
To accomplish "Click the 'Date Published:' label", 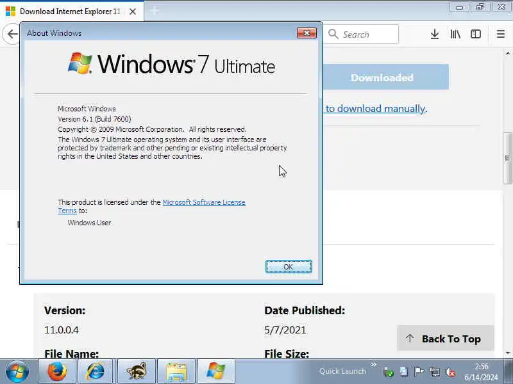I will (x=305, y=310).
